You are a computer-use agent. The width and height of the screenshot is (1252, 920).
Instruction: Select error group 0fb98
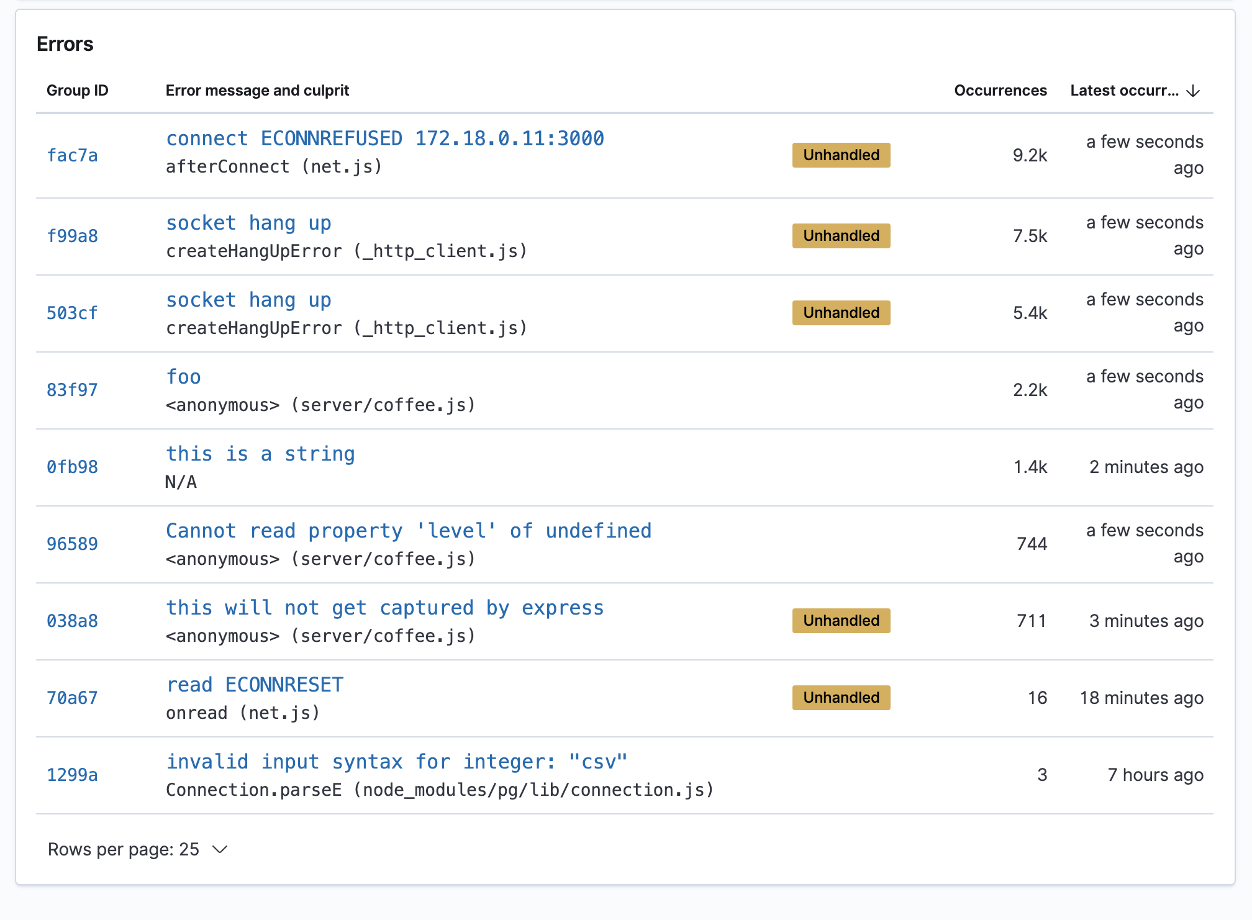pos(72,467)
